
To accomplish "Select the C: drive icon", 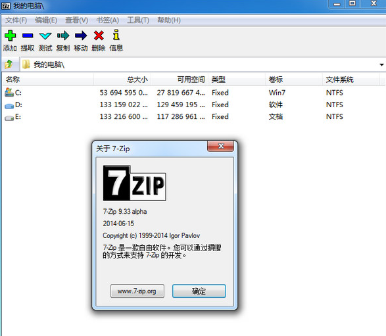I will (x=9, y=93).
